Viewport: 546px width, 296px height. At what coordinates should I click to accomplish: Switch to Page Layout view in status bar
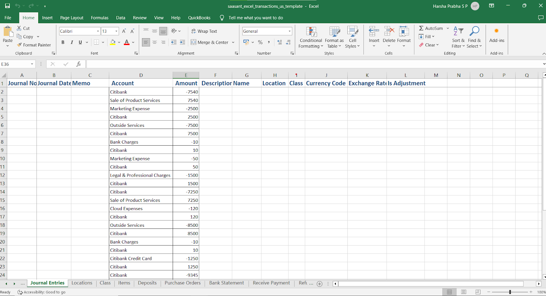tap(463, 292)
